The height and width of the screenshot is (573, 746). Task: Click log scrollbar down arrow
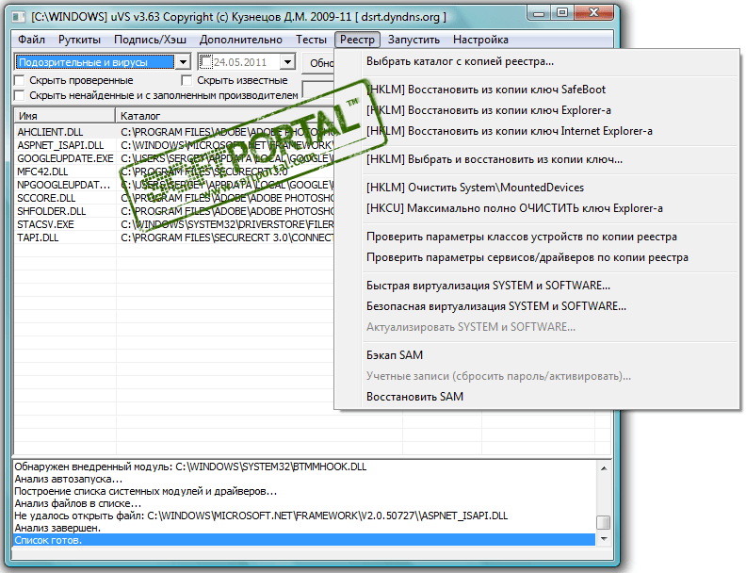[x=604, y=539]
